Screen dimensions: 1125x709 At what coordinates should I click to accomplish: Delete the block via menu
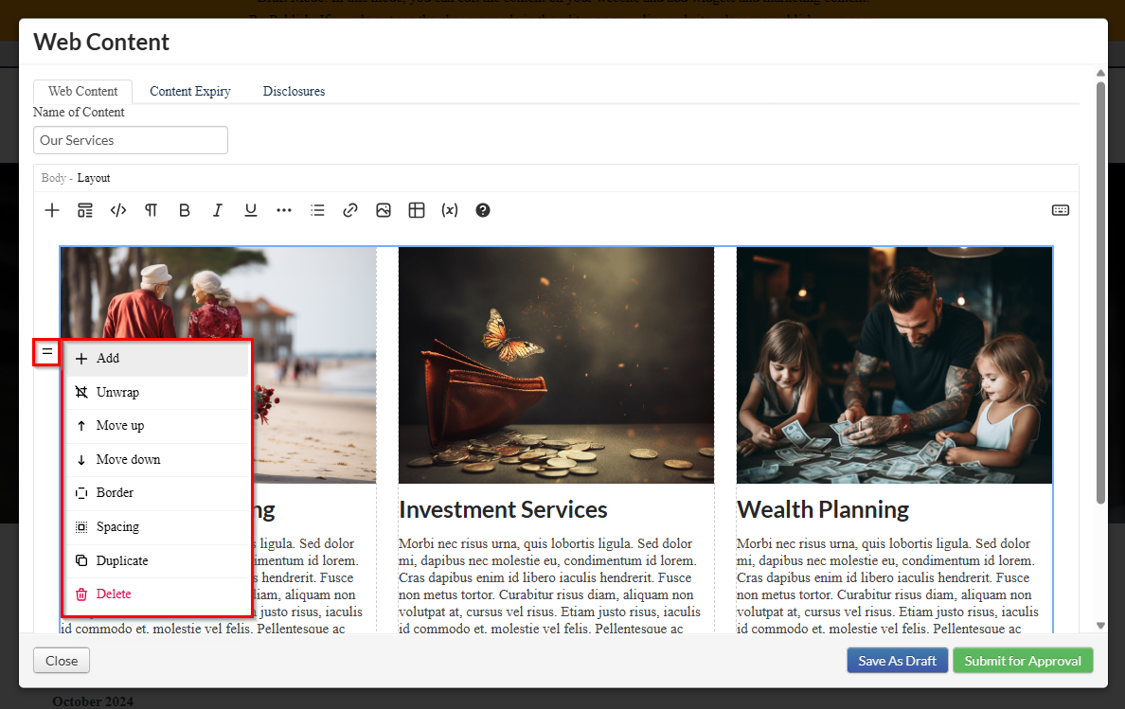(x=156, y=594)
